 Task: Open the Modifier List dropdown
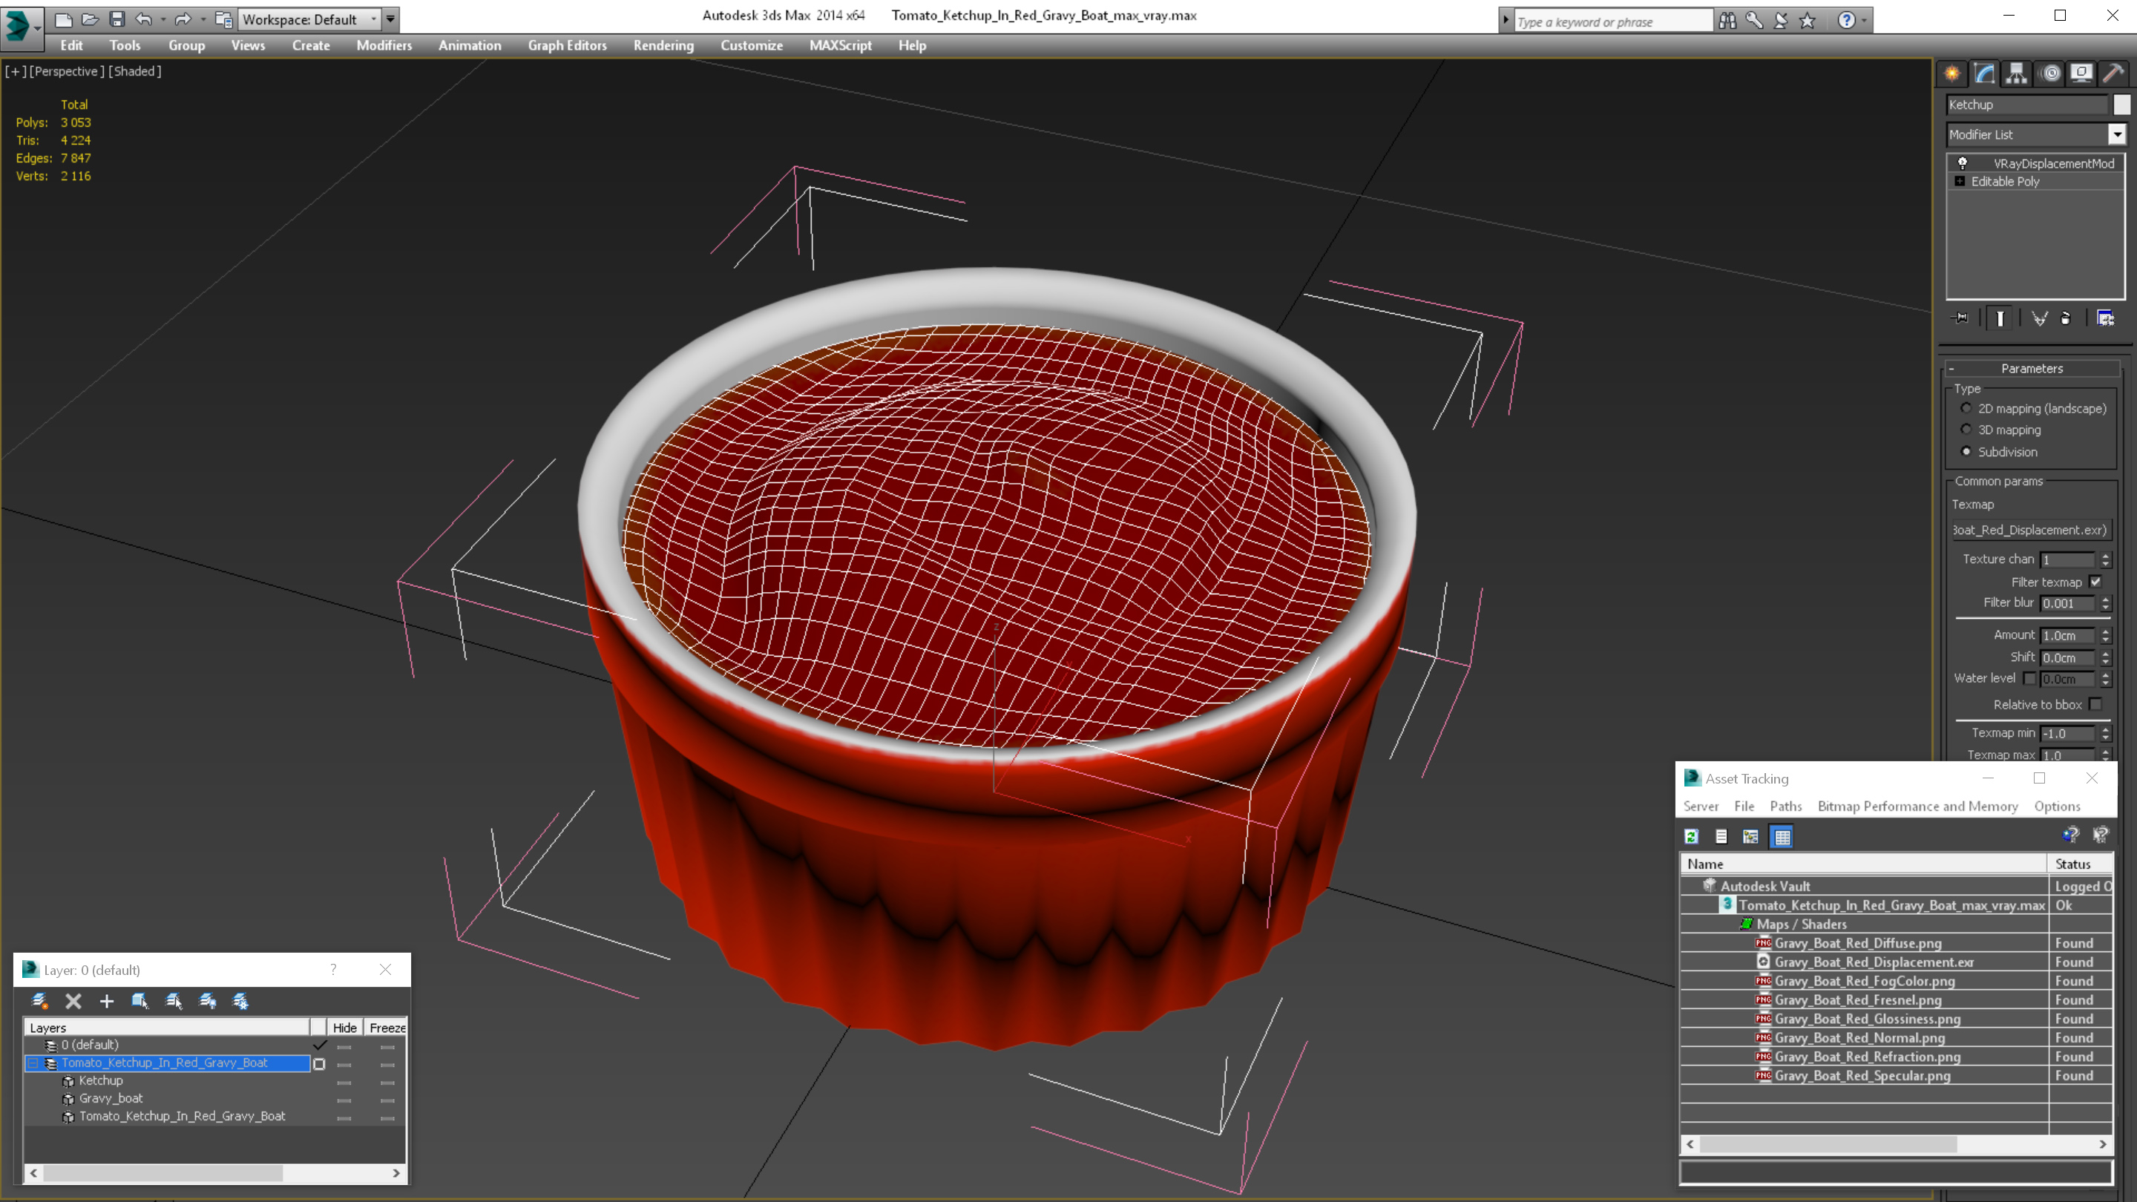coord(2116,134)
